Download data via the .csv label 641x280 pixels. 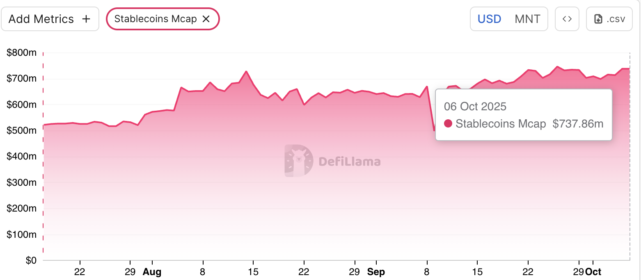coord(616,19)
